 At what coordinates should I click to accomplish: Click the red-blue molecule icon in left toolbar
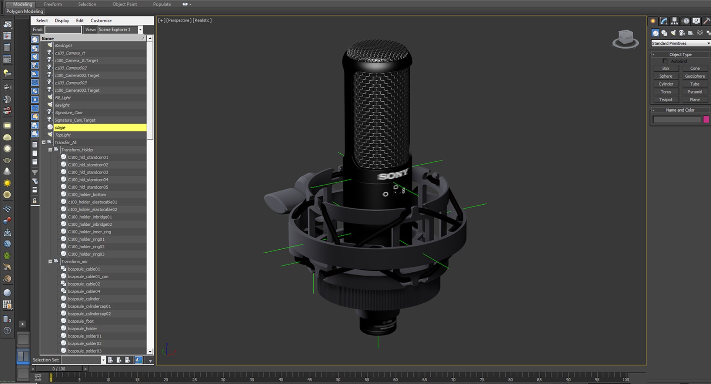[7, 221]
